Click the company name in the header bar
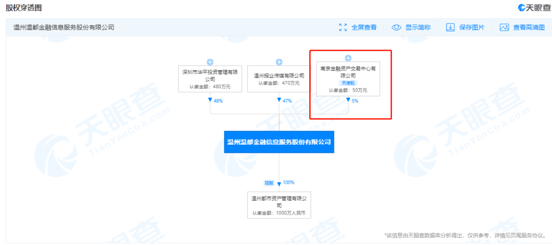The image size is (552, 245). coord(64,28)
